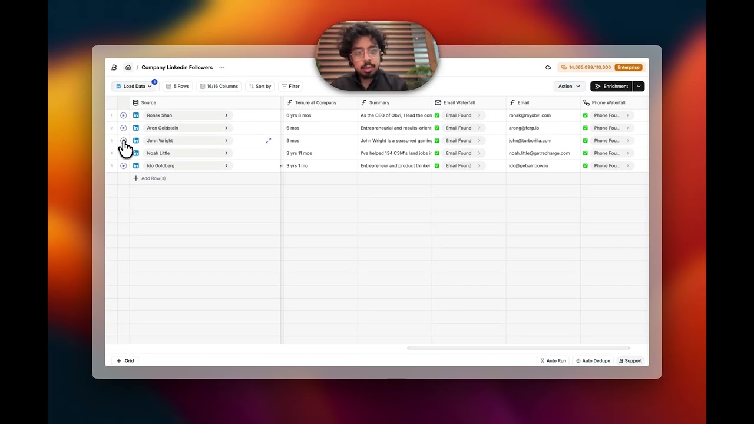Open the arrow dropdown beside Enrichment
The width and height of the screenshot is (754, 424).
pyautogui.click(x=639, y=87)
